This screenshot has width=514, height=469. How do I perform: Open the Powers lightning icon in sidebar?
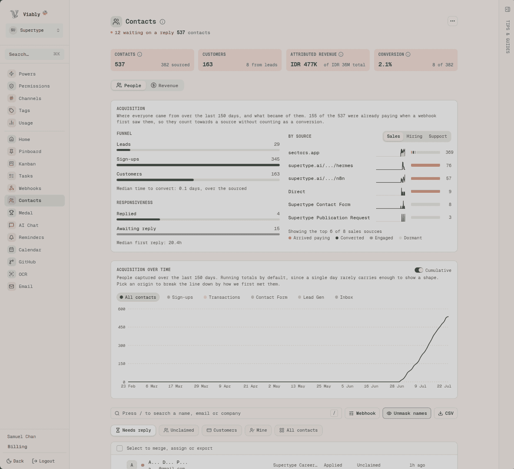[11, 74]
